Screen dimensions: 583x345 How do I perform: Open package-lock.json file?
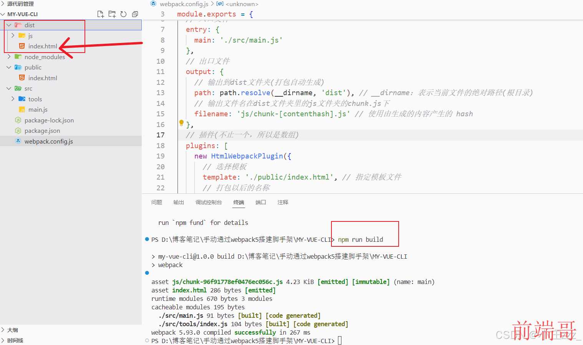click(x=49, y=120)
